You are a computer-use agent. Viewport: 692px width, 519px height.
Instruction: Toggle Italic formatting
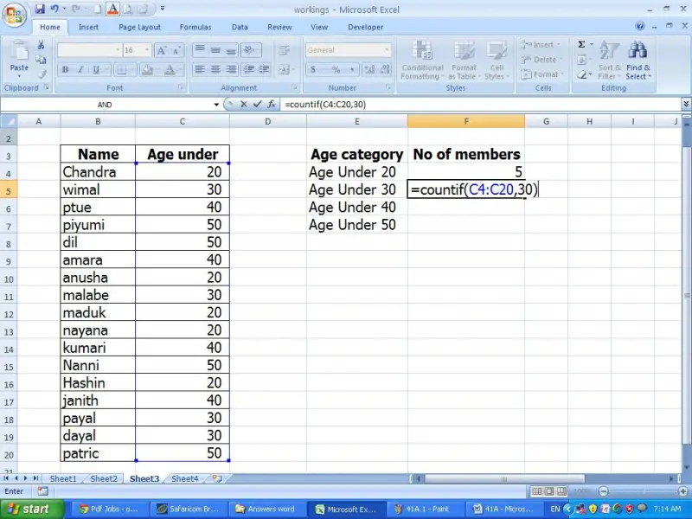80,70
